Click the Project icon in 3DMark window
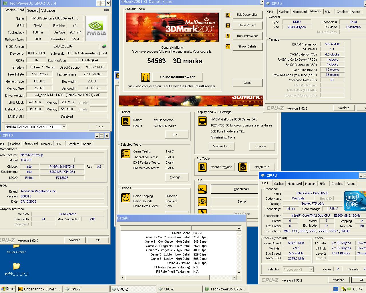The height and width of the screenshot is (293, 366). [126, 121]
